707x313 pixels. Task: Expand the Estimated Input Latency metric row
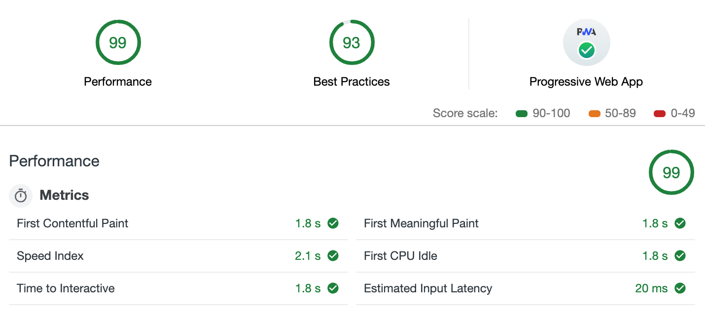tap(428, 288)
